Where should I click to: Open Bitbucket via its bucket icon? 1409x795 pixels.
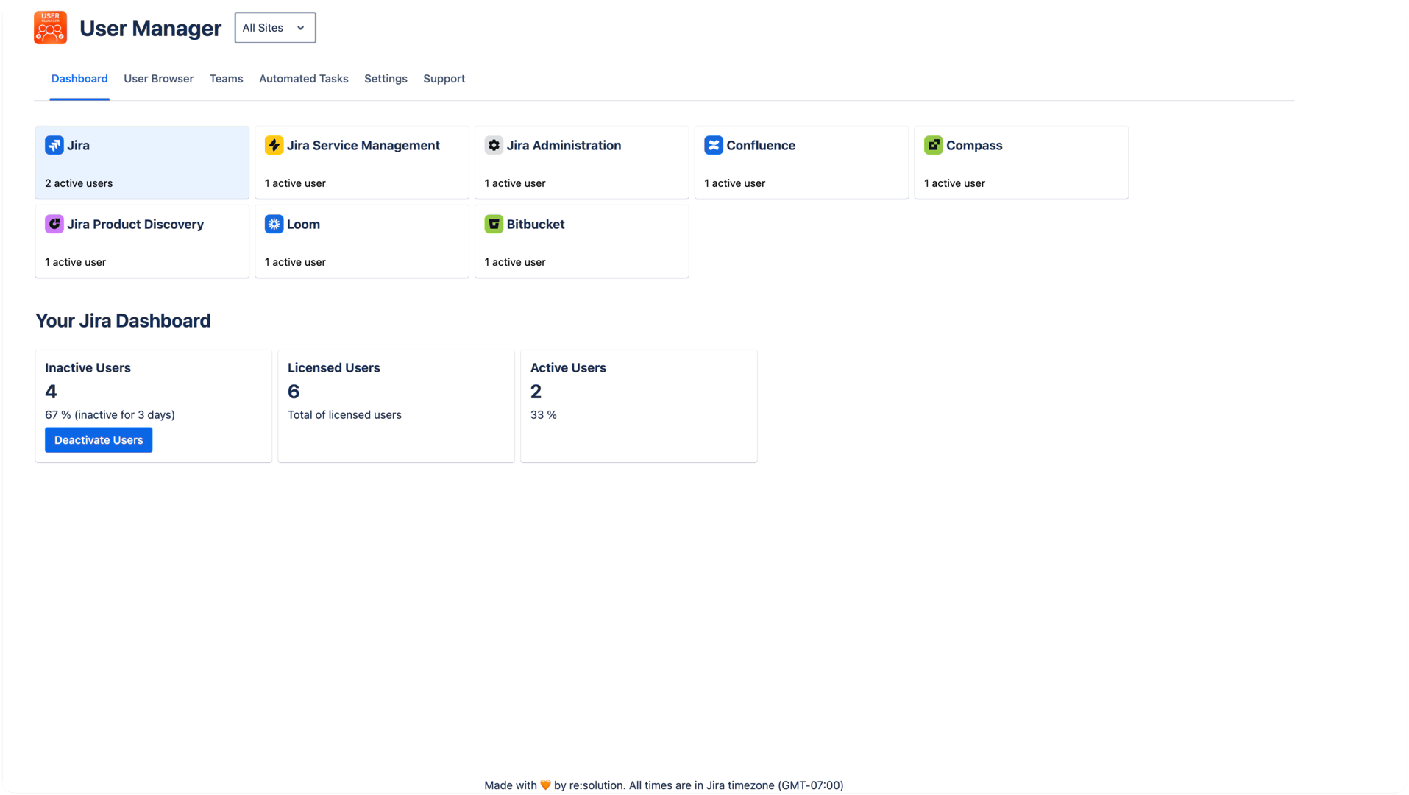click(x=493, y=224)
